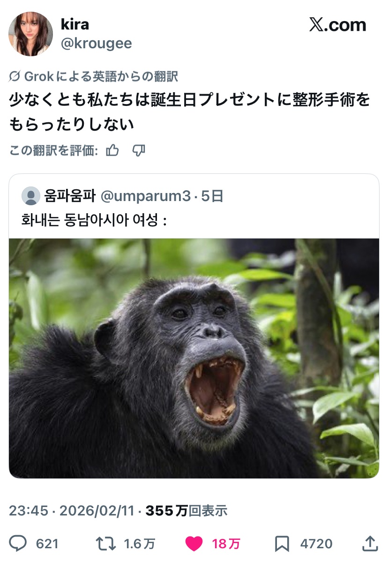Image resolution: width=388 pixels, height=567 pixels.
Task: Tap the share upload icon
Action: [370, 543]
